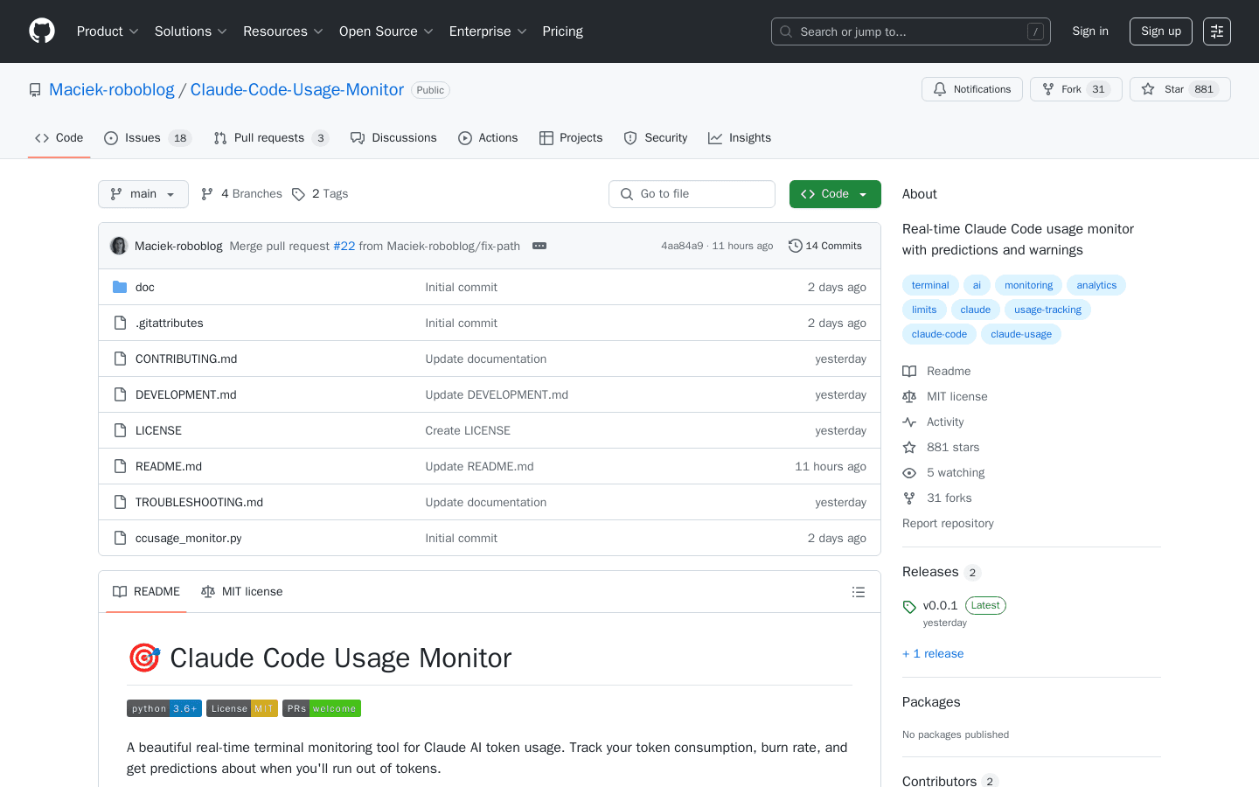Open the main branch selector
Image resolution: width=1259 pixels, height=787 pixels.
(x=143, y=193)
